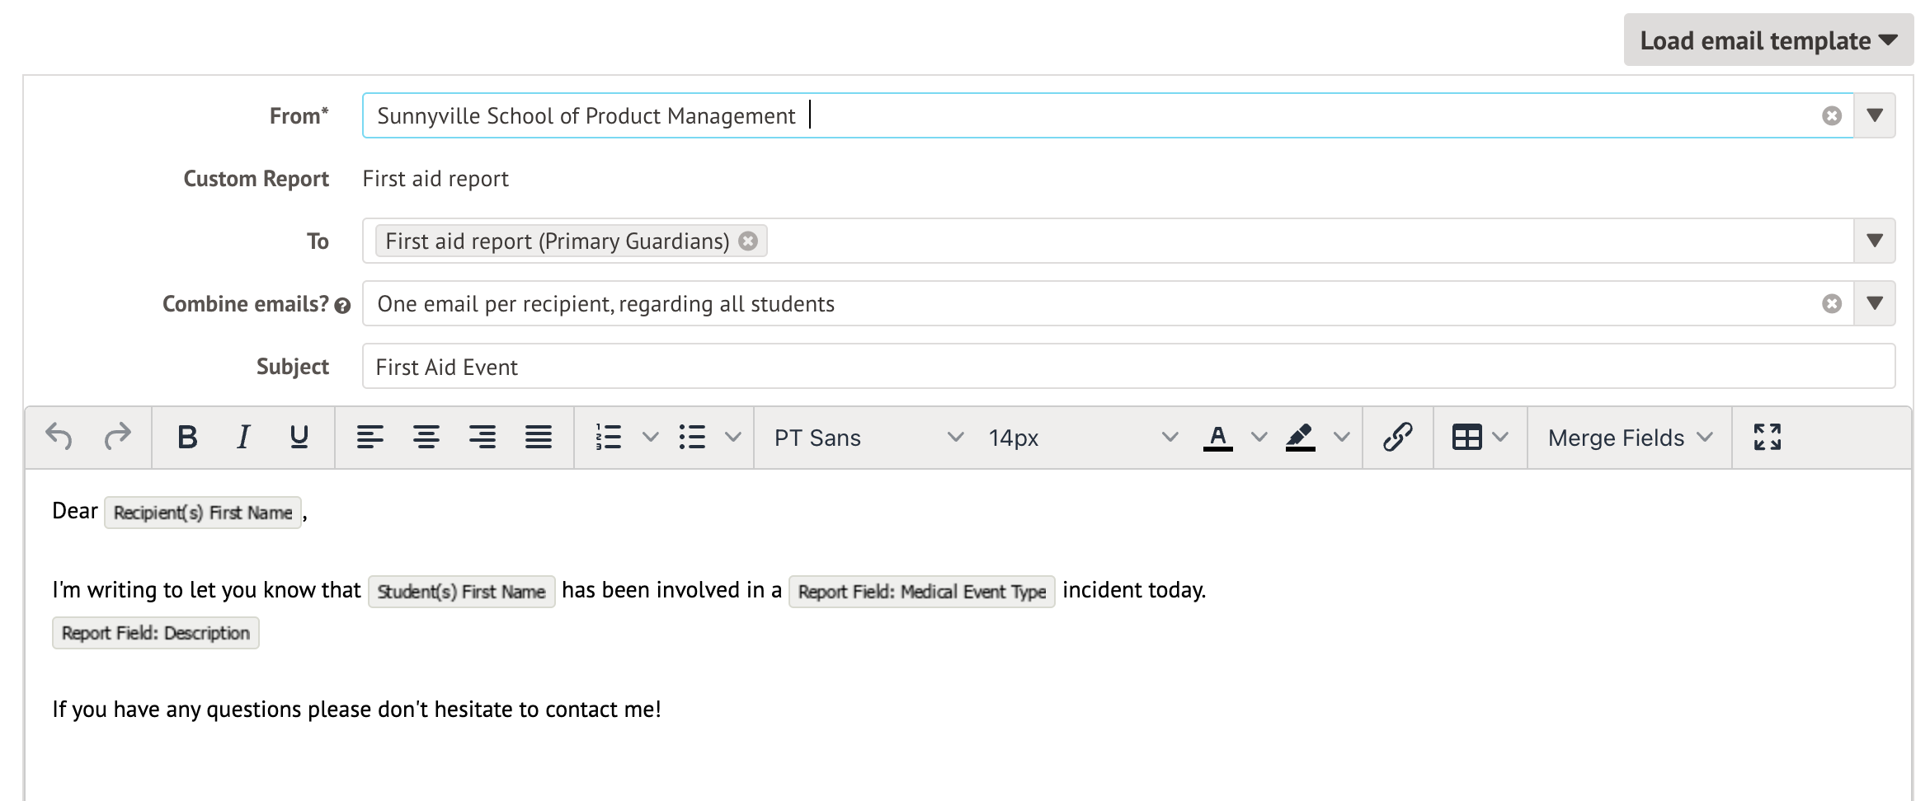The height and width of the screenshot is (801, 1930).
Task: Open the Merge Fields menu
Action: 1629,438
